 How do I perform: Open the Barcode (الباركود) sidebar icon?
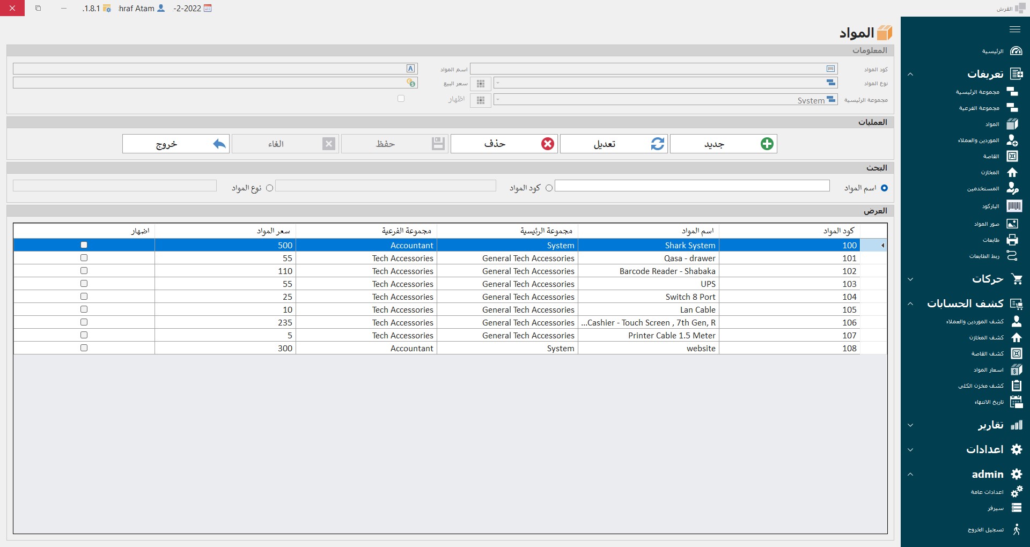(1014, 206)
